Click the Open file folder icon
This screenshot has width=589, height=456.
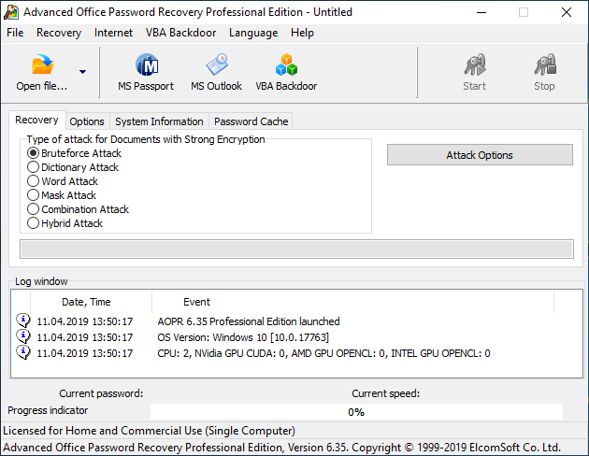coord(42,65)
